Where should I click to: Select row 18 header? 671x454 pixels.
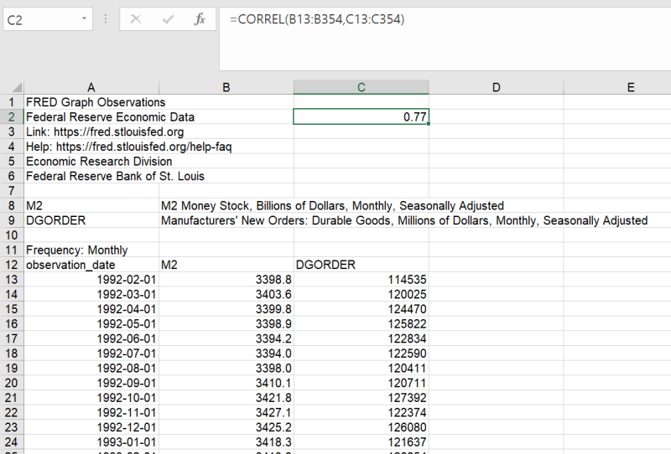coord(12,353)
